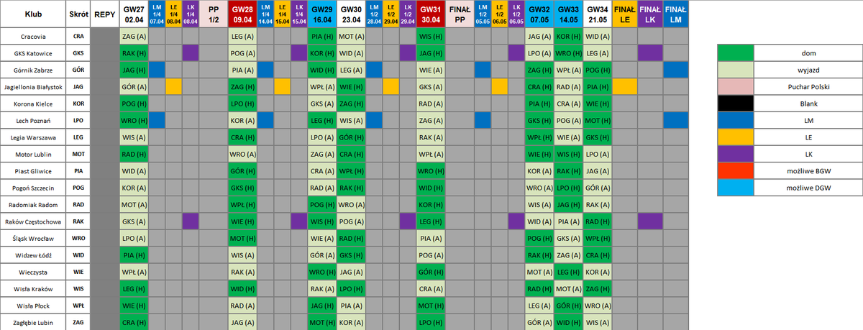This screenshot has width=863, height=330.
Task: Click the 'Jagiellonia Białystok' club cell
Action: (33, 86)
